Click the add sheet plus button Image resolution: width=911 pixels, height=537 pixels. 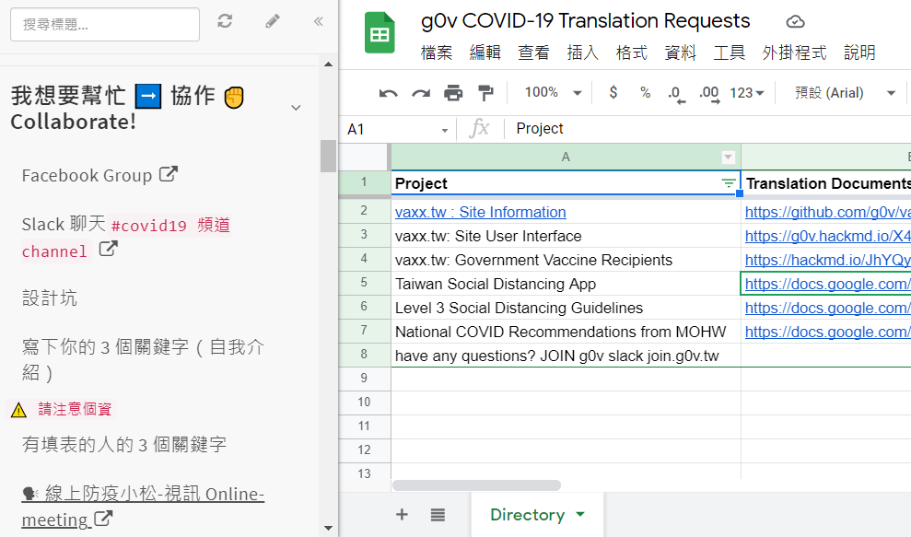tap(402, 514)
